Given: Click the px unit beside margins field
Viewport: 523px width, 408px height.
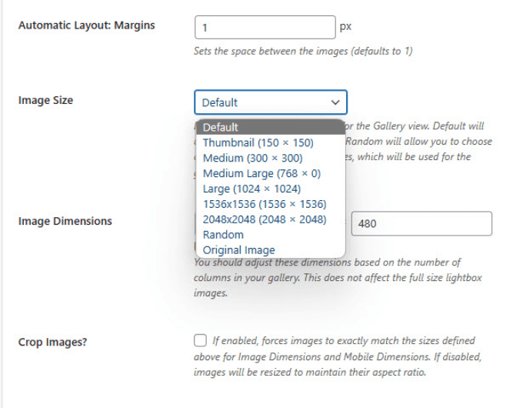Looking at the screenshot, I should tap(345, 26).
